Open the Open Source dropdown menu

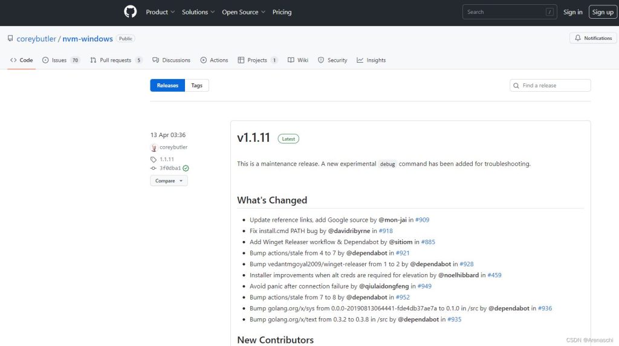click(244, 12)
